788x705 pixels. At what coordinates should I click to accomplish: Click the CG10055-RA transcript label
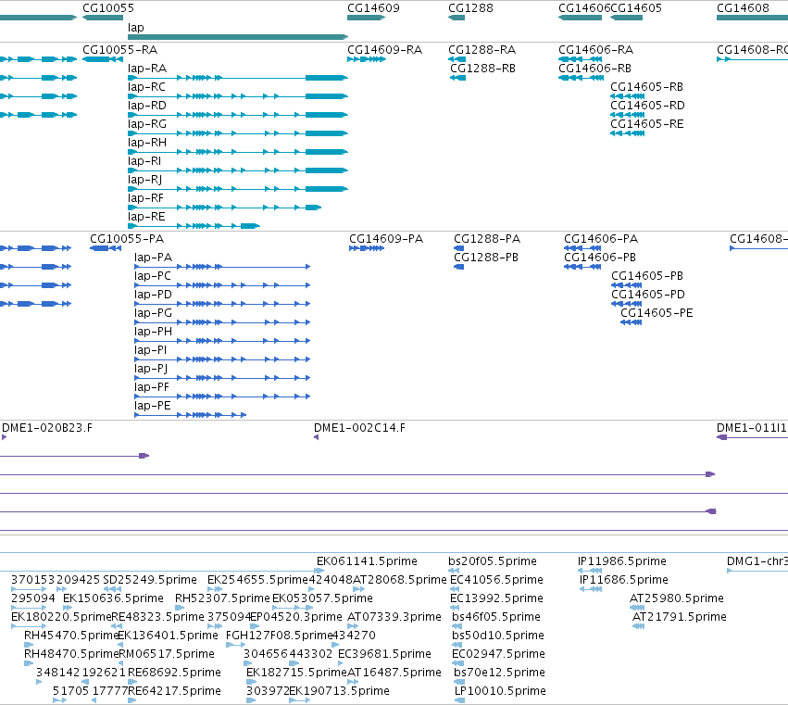(x=119, y=50)
